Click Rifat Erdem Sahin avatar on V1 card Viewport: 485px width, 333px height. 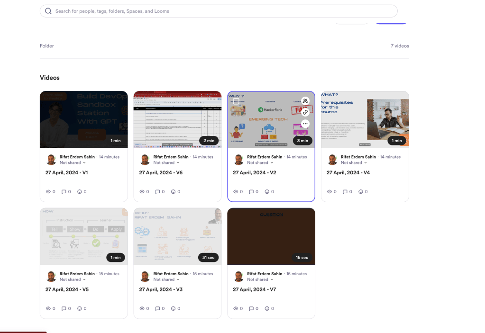(51, 160)
